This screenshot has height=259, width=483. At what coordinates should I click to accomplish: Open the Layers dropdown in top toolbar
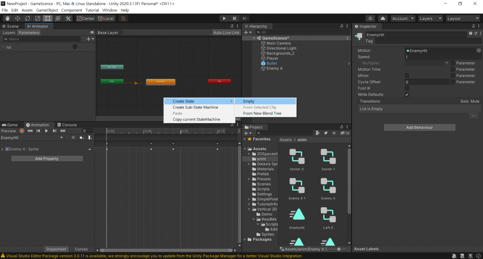429,18
